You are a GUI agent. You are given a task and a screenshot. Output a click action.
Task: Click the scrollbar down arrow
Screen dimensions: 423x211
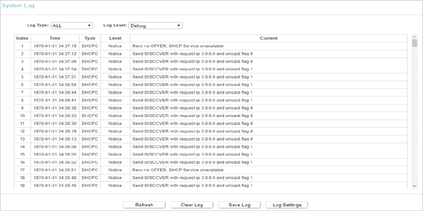tap(415, 187)
